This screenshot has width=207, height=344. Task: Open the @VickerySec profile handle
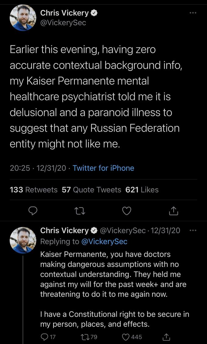coord(63,23)
